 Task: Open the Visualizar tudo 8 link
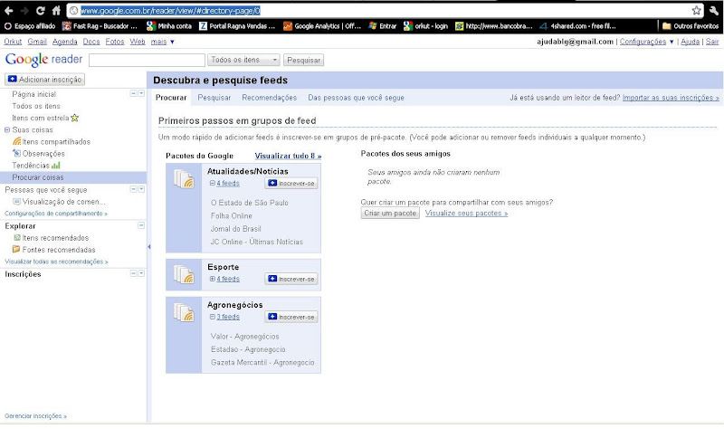pyautogui.click(x=288, y=156)
